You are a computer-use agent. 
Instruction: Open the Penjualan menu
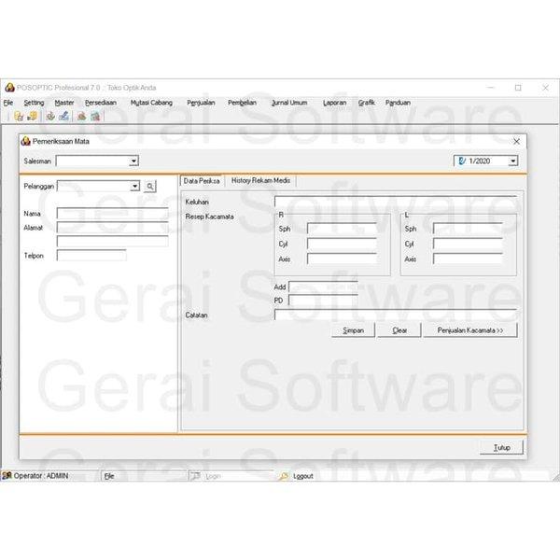pos(201,103)
